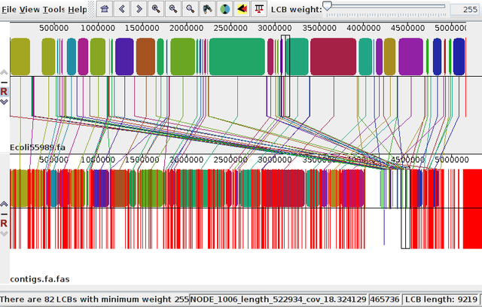Image resolution: width=482 pixels, height=307 pixels.
Task: Set contigs.fa.fas as reference with R button
Action: (4, 223)
